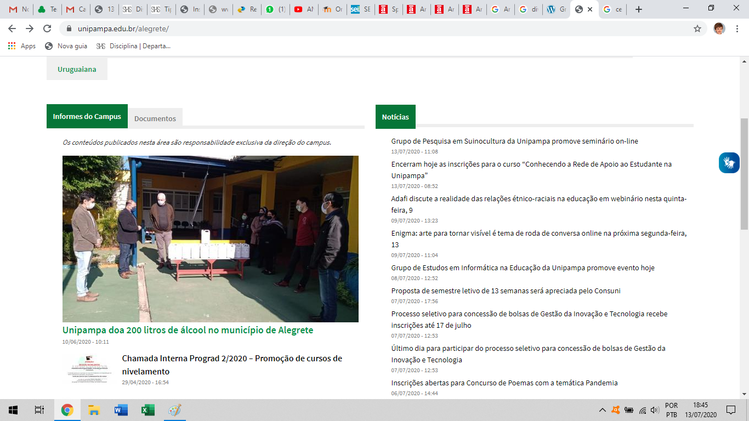The height and width of the screenshot is (421, 749).
Task: Go back using the browser back arrow
Action: (x=12, y=29)
